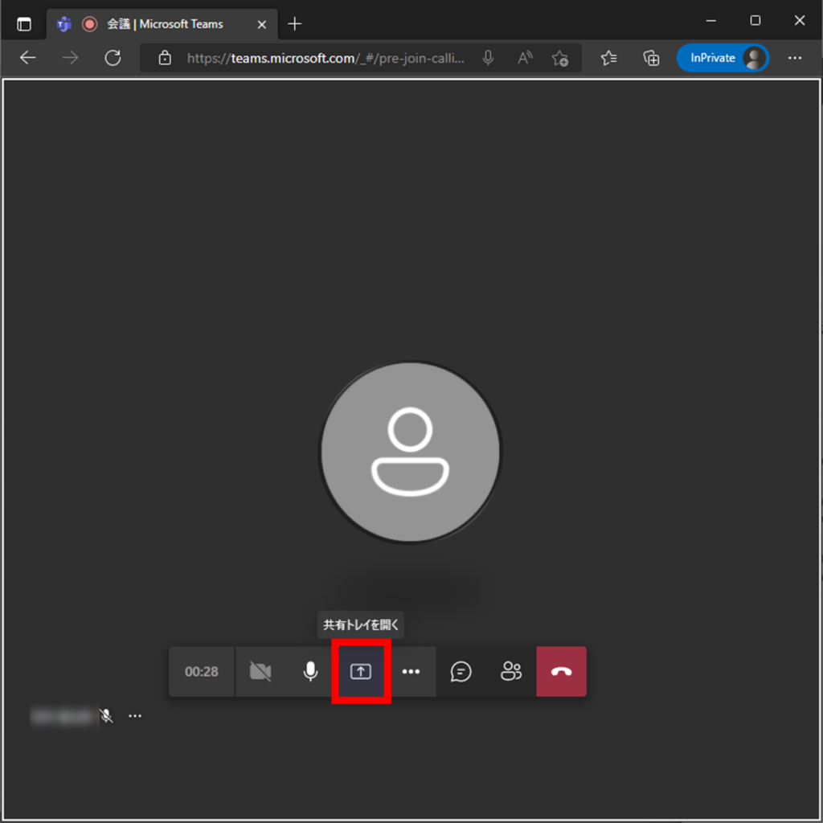The height and width of the screenshot is (823, 823).
Task: Open participant options next to muted name
Action: click(x=135, y=716)
